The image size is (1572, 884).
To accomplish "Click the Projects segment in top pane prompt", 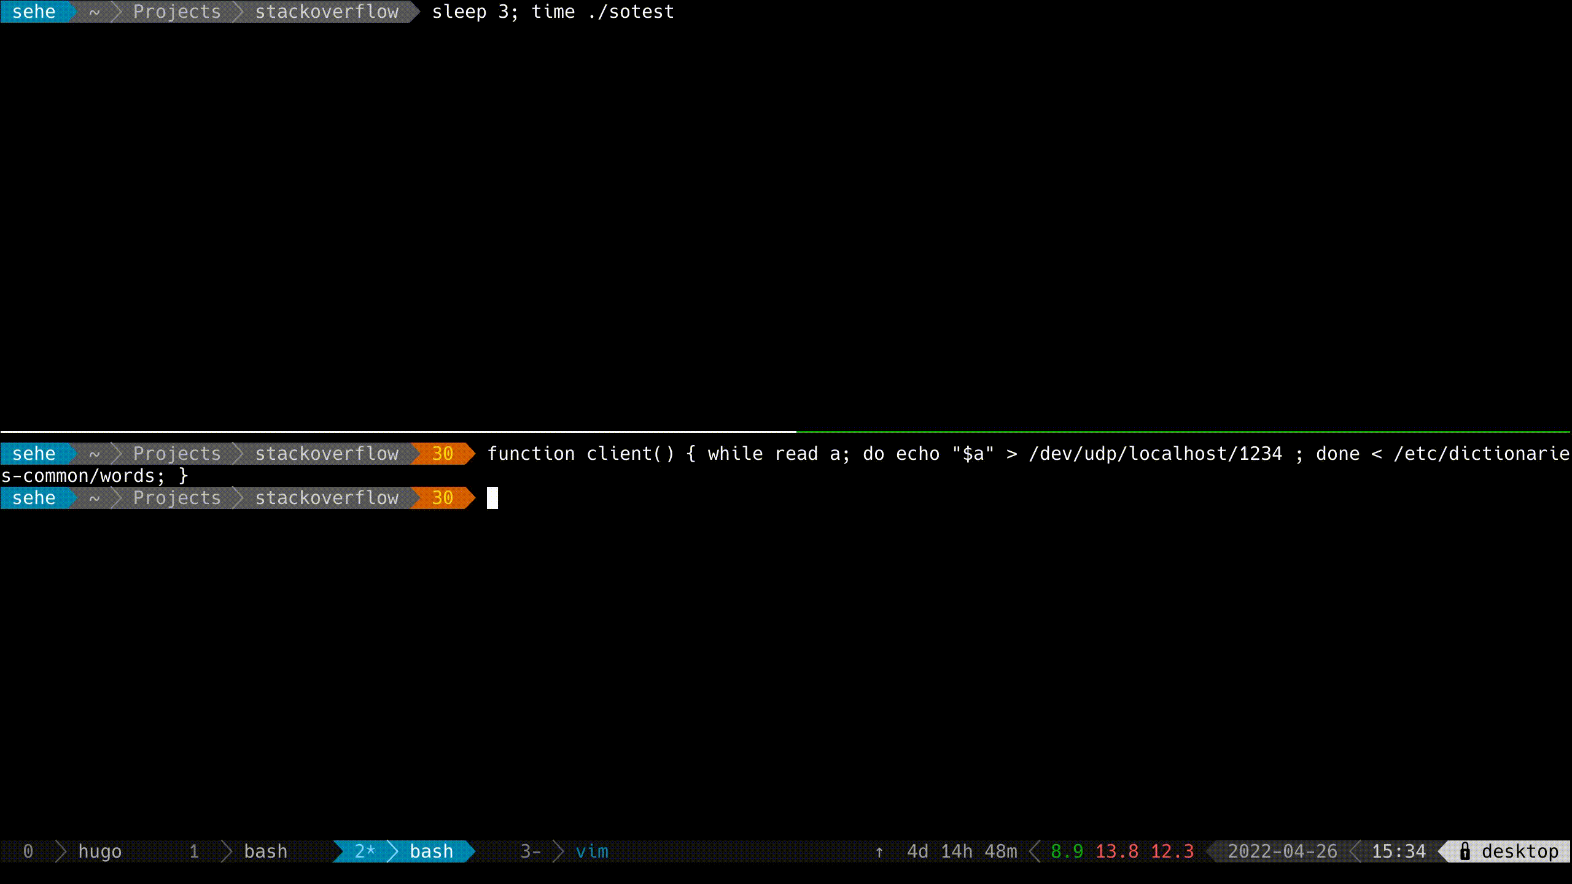I will tap(177, 12).
